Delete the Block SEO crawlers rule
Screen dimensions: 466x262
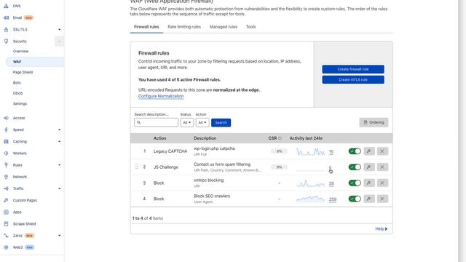(382, 199)
